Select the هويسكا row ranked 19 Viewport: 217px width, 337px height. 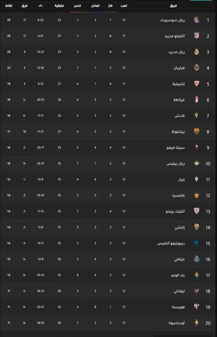[x=108, y=307]
